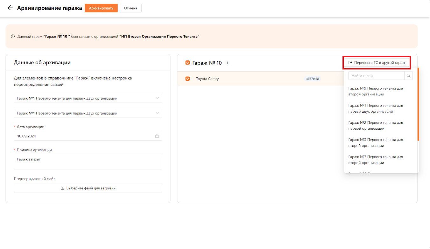Open the Перенести ТС в другой гараж dropdown
Viewport: 430px width, 249px height.
pyautogui.click(x=377, y=63)
